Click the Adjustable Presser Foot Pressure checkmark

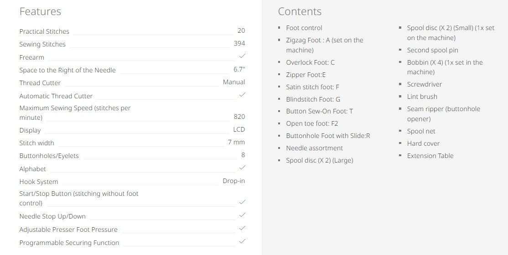242,228
